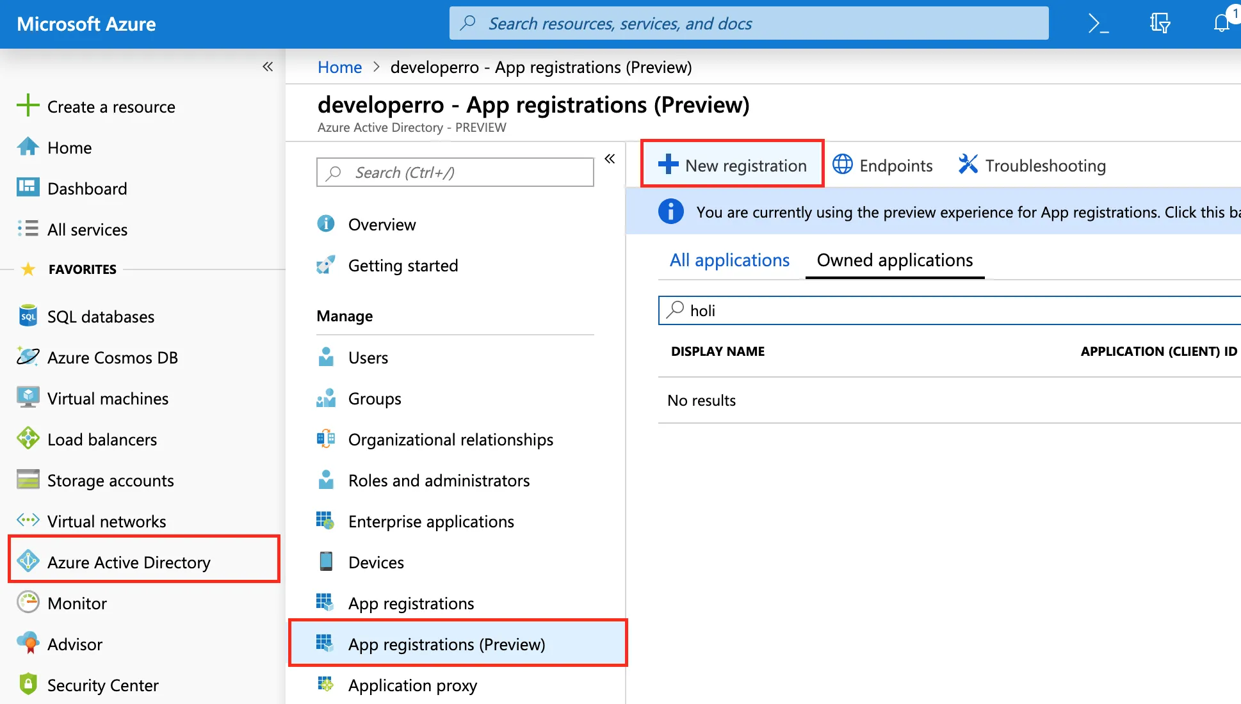Image resolution: width=1241 pixels, height=704 pixels.
Task: Open Virtual networks
Action: coord(107,521)
